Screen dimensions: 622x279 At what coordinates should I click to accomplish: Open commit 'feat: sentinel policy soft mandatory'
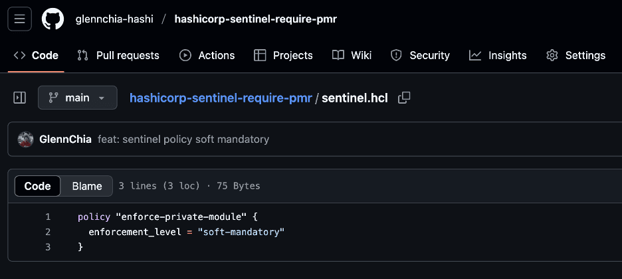183,139
